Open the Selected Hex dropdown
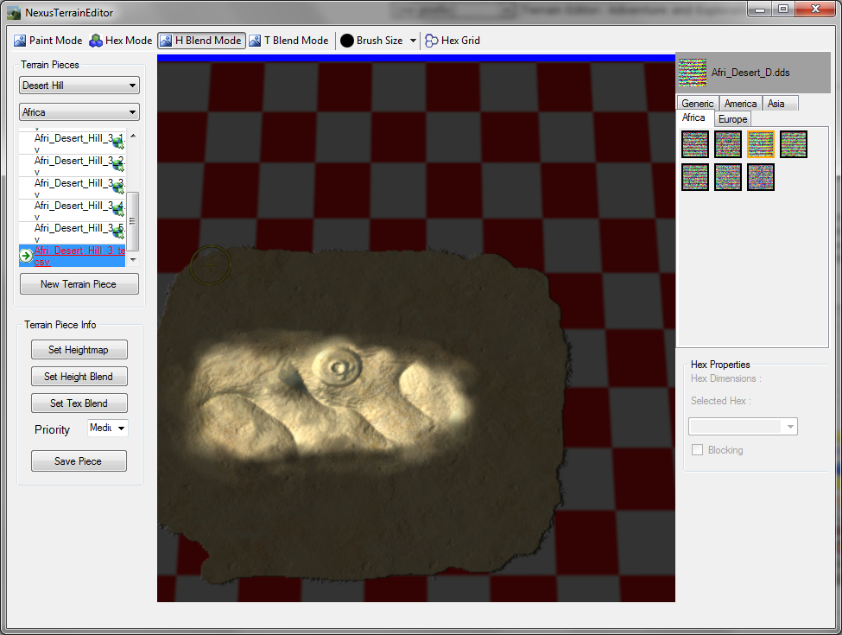842x635 pixels. (744, 427)
